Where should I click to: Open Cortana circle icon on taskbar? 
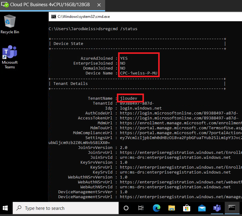(126, 208)
